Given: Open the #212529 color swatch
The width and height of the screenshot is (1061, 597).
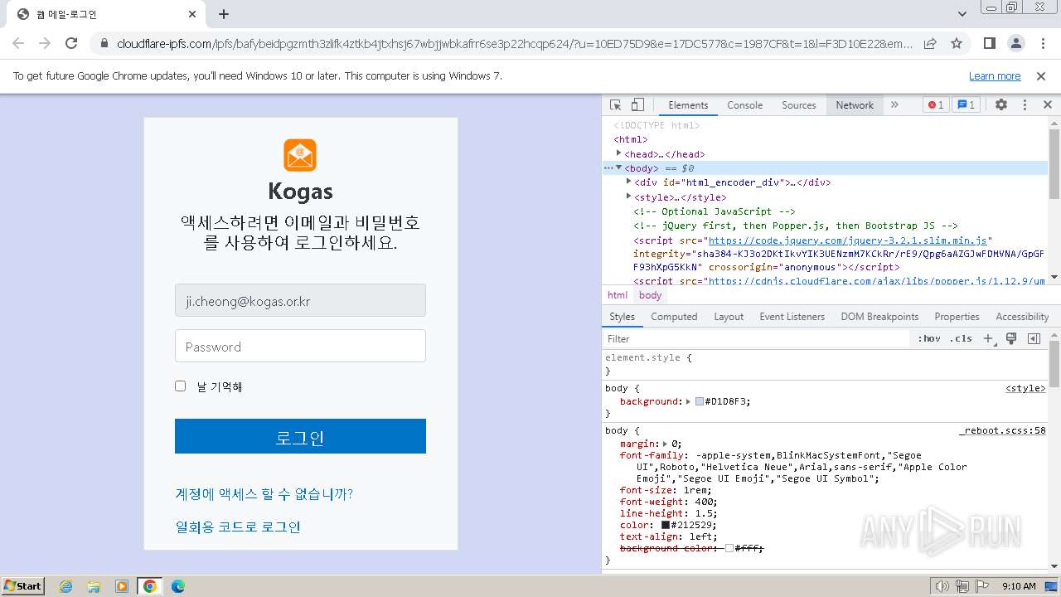Looking at the screenshot, I should (665, 525).
